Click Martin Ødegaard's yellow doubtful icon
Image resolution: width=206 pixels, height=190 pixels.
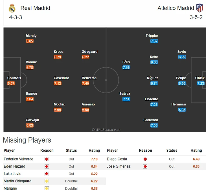[x=47, y=181]
